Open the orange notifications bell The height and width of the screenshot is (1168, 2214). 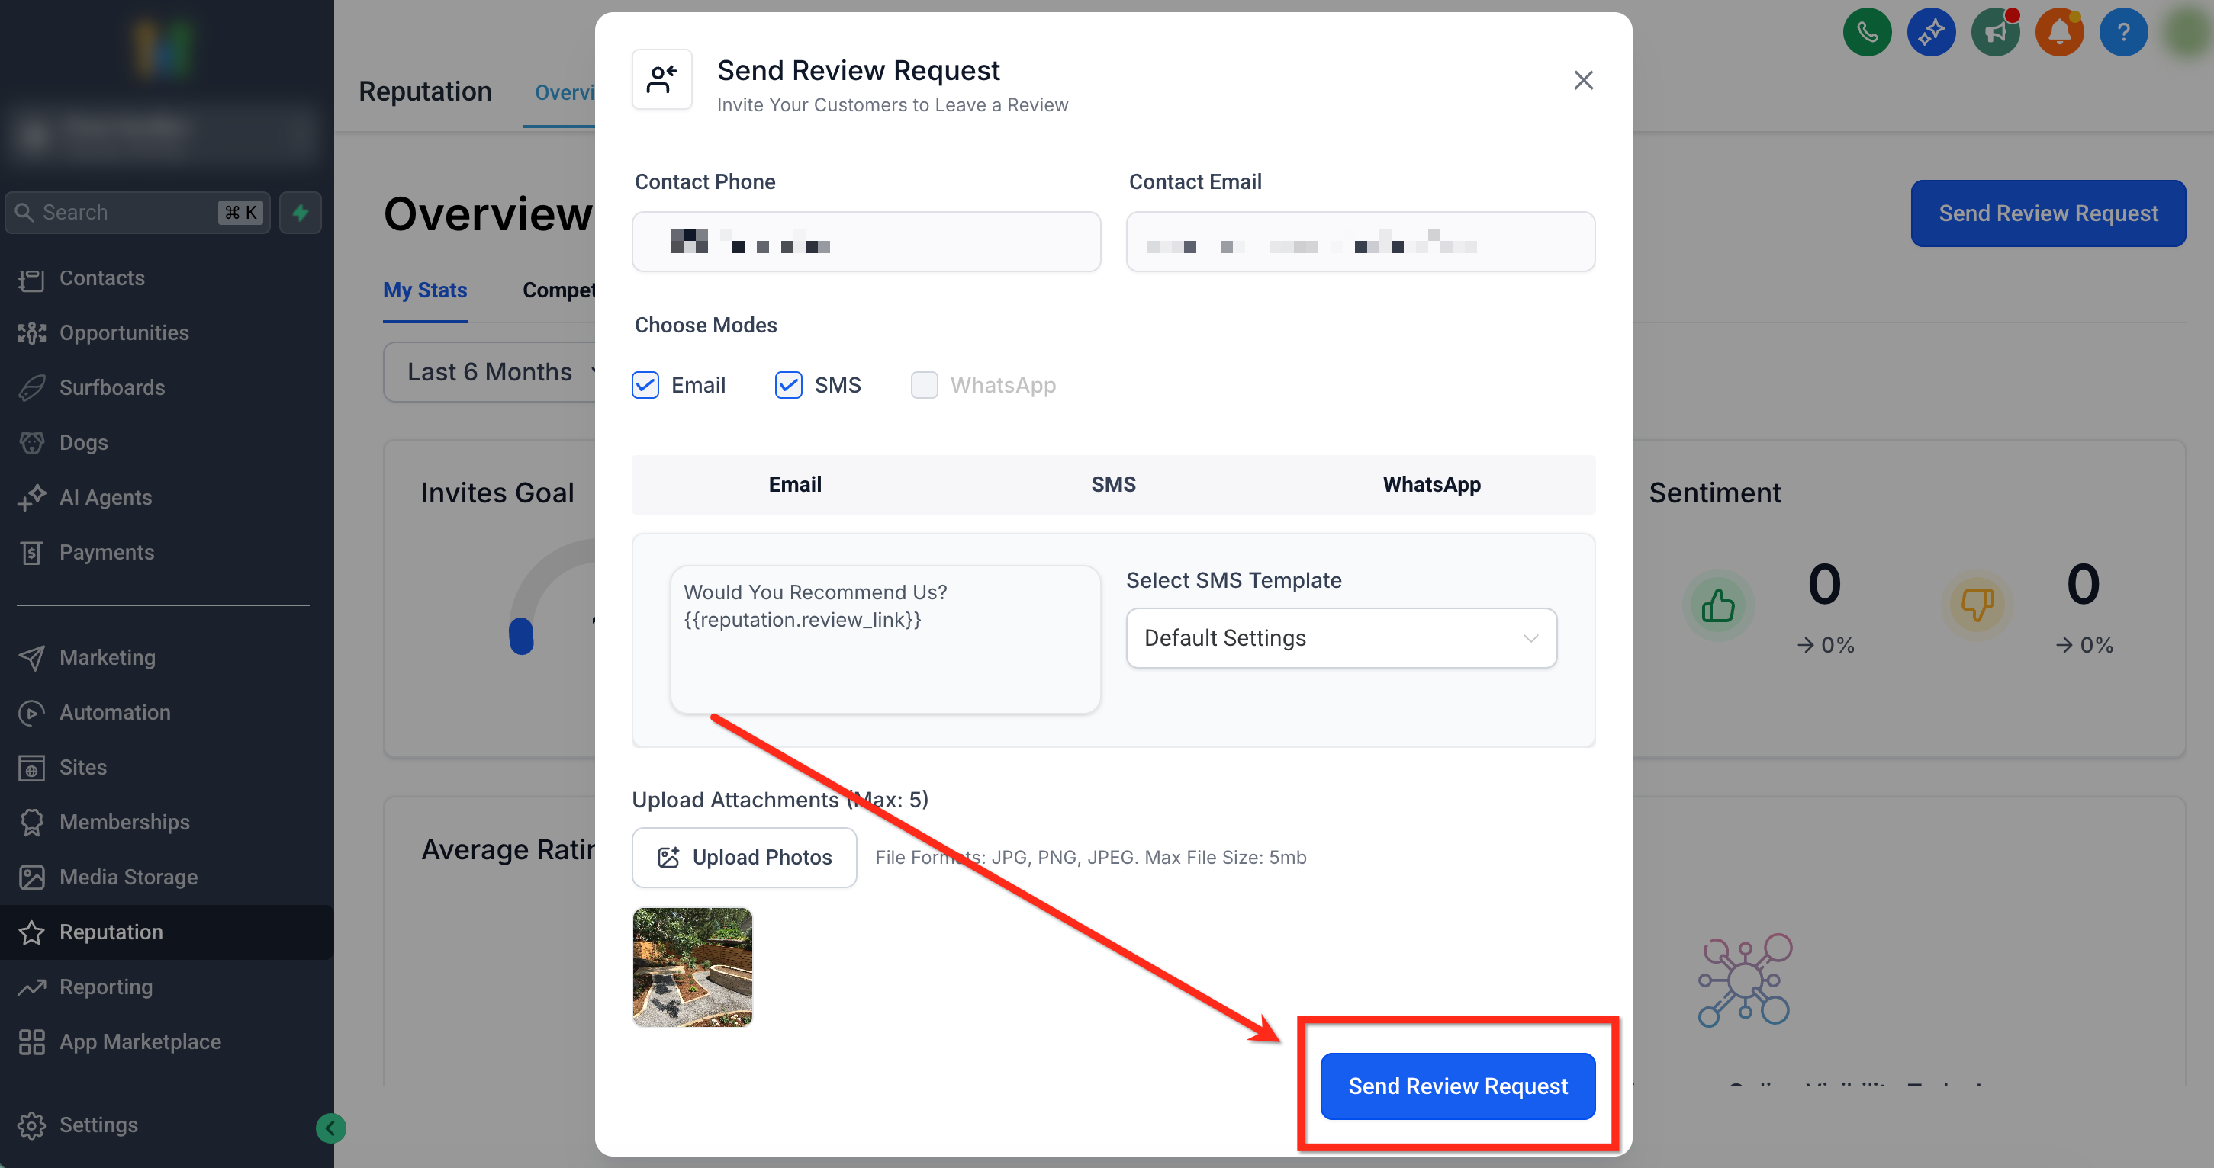pos(2058,33)
